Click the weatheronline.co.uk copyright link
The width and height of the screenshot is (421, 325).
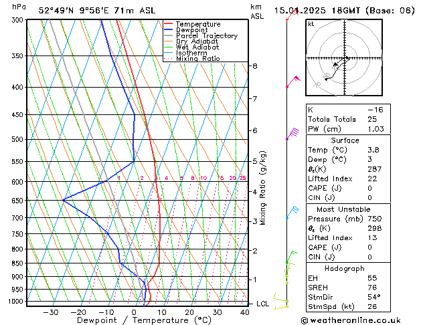pos(351,320)
